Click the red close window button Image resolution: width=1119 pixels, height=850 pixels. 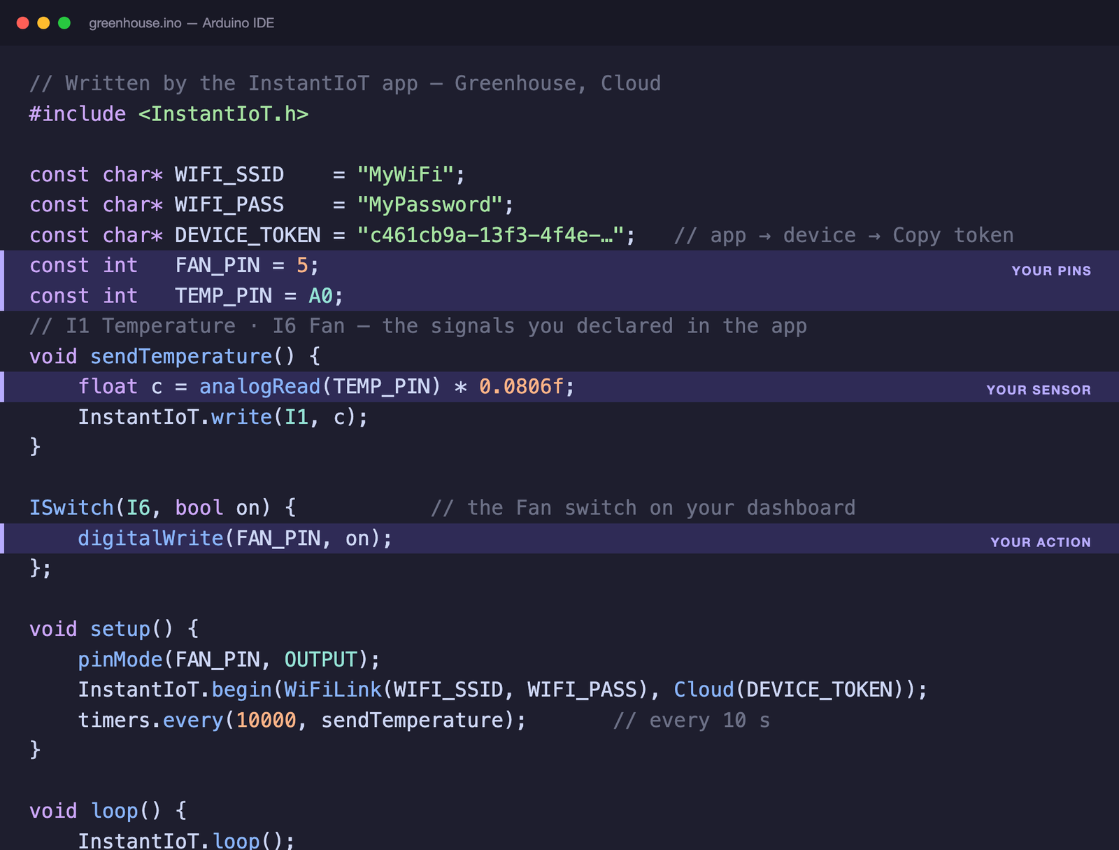(22, 23)
